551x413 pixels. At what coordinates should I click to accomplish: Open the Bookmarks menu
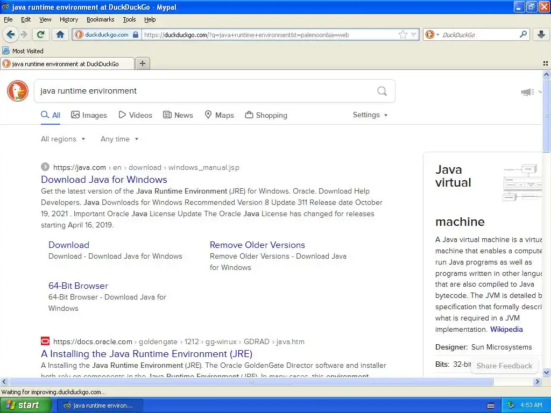(100, 19)
